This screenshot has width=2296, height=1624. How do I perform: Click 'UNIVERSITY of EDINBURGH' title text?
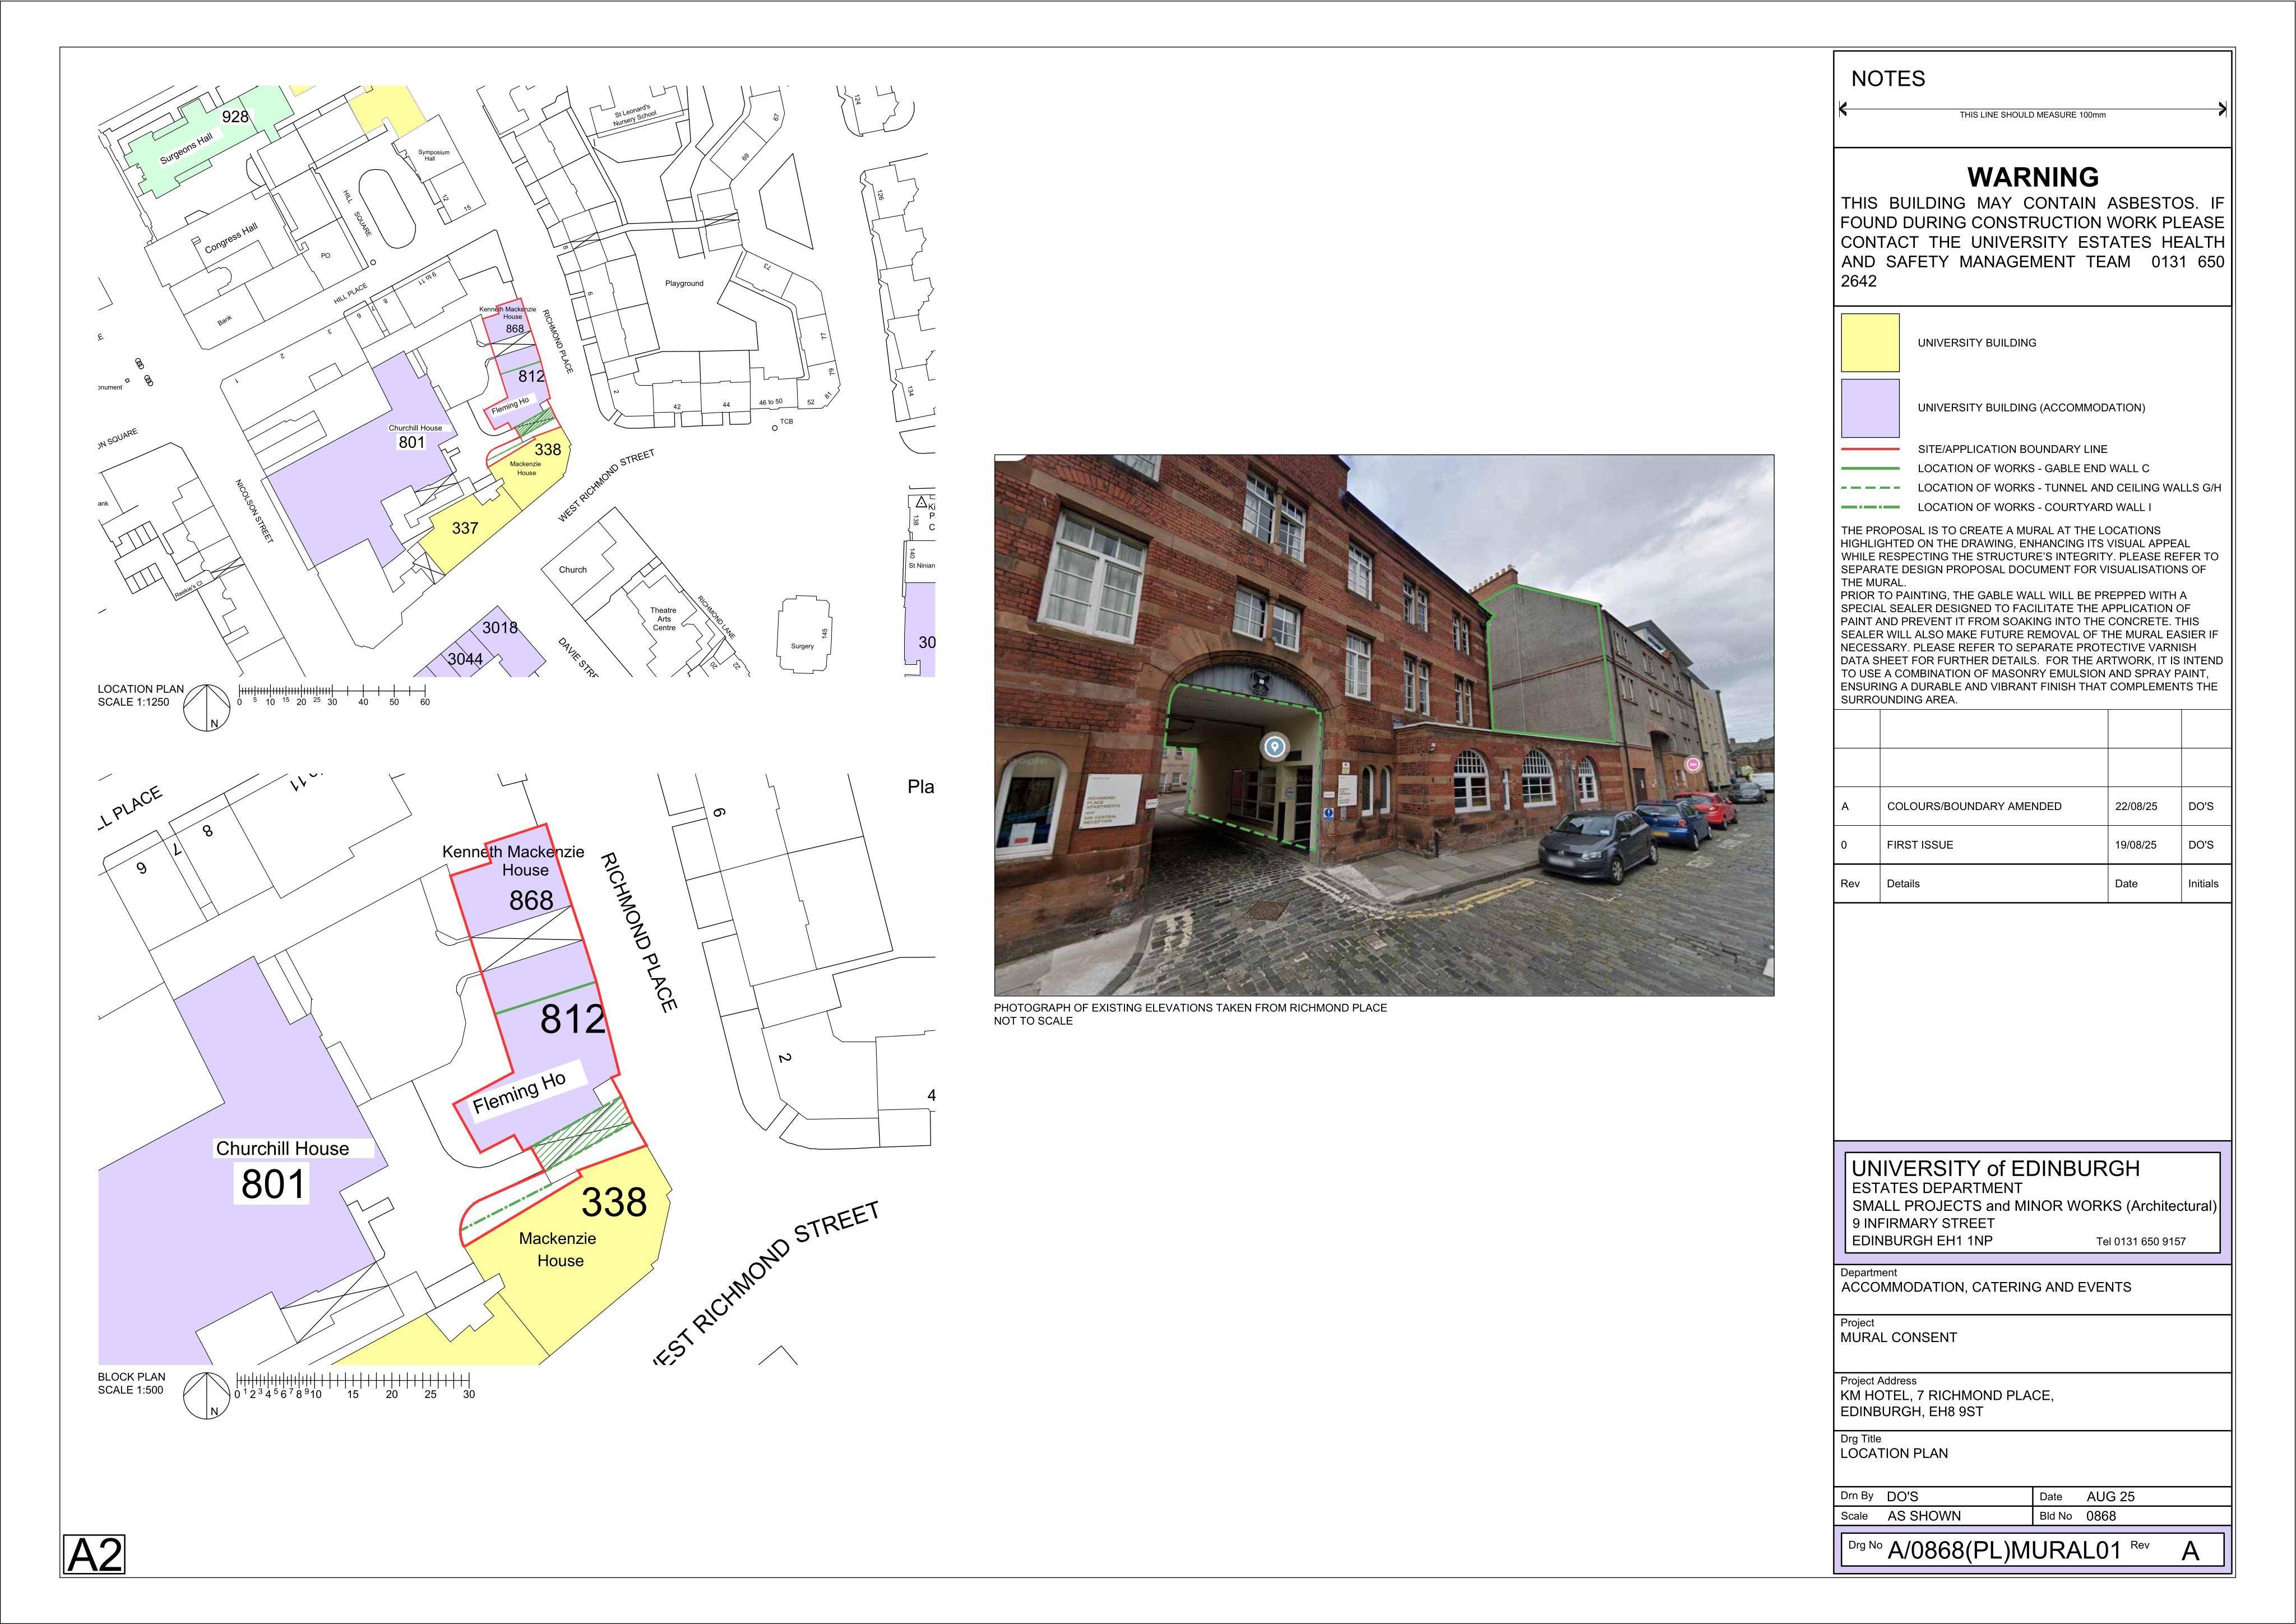[1996, 1168]
